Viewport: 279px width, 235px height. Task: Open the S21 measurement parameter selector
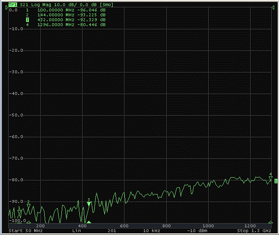24,4
